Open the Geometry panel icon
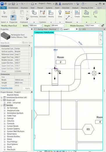 (34, 13)
